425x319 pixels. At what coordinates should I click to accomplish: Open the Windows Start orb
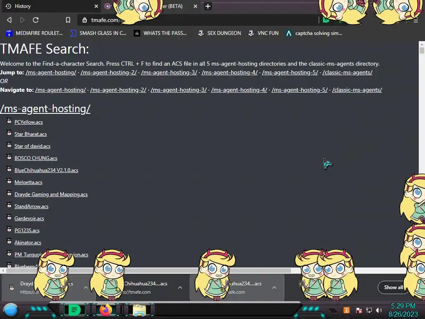(x=11, y=310)
